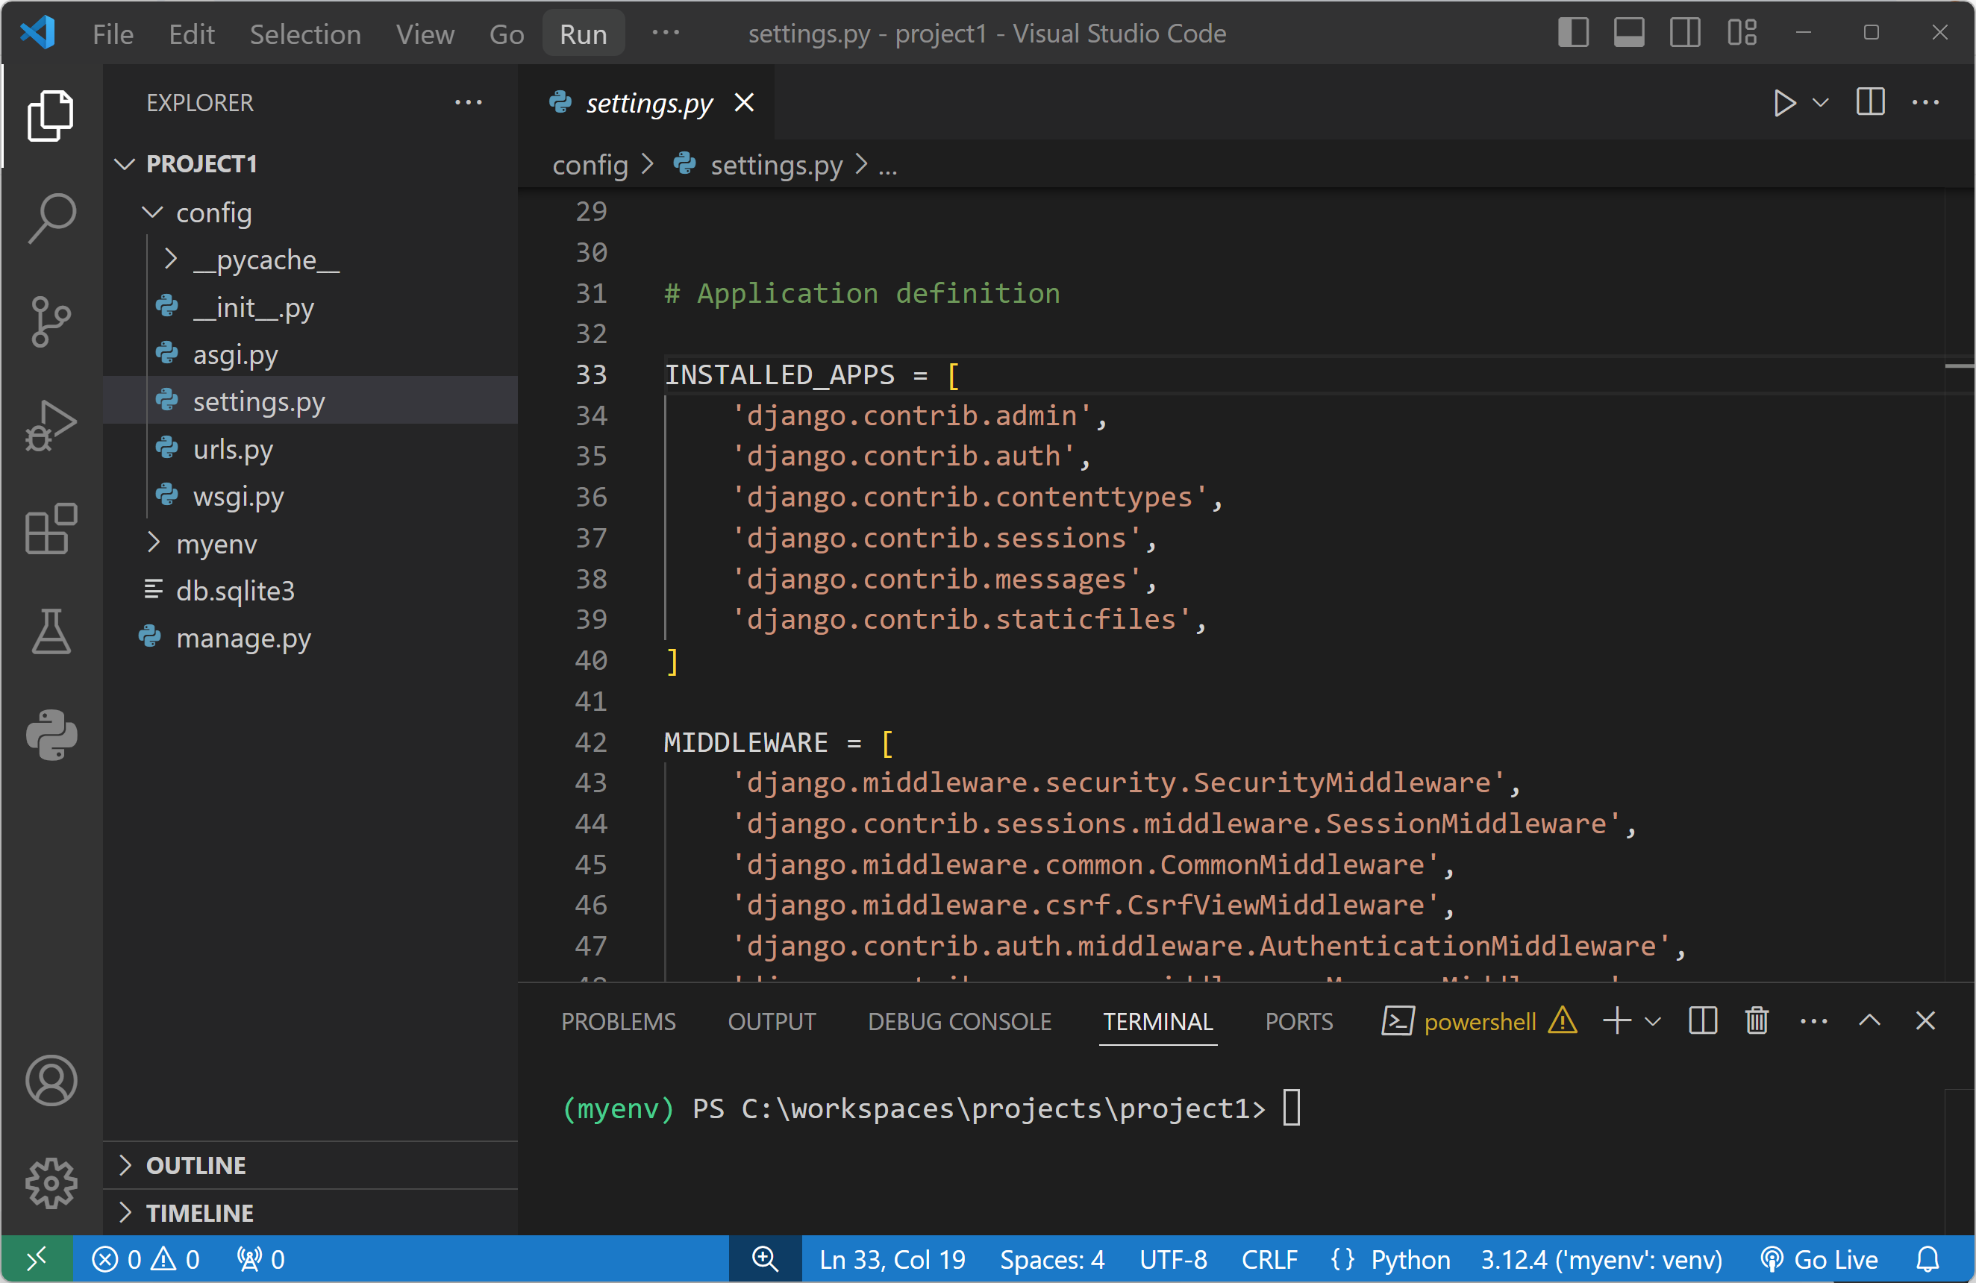Open the Extensions view
Viewport: 1976px width, 1283px height.
point(51,528)
